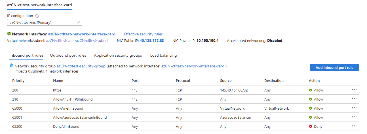
Task: Open Application security groups tab
Action: (118, 55)
